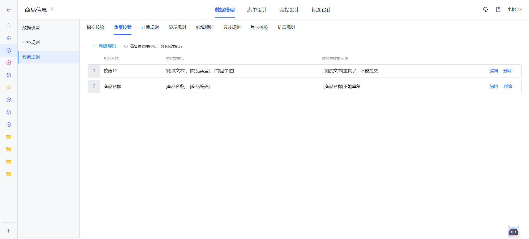Screen dimensions: 529x239
Task: Switch to 显示规则 tab
Action: click(177, 27)
